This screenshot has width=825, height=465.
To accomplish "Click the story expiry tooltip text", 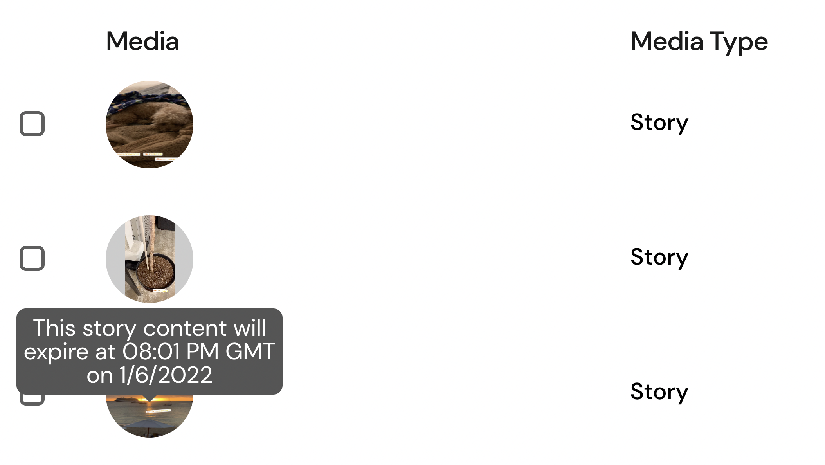I will [150, 351].
